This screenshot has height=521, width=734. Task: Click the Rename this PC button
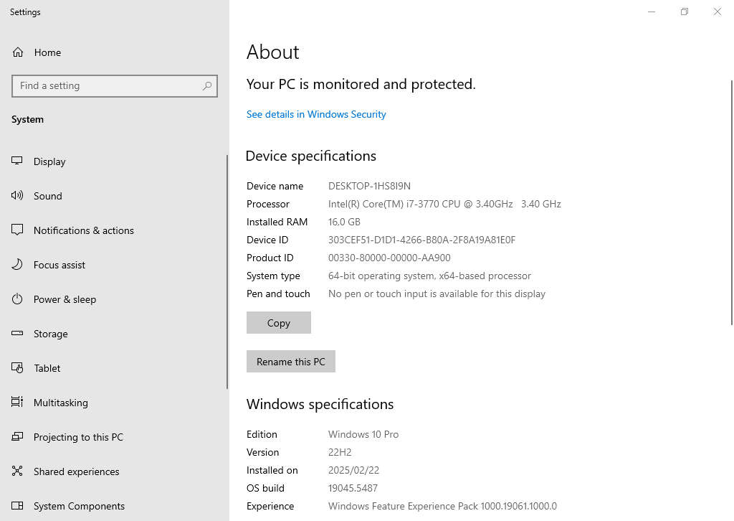click(290, 361)
